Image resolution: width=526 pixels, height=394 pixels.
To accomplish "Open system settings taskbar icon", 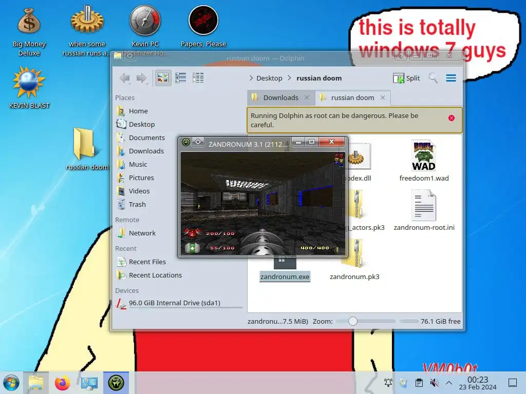I will [x=89, y=383].
